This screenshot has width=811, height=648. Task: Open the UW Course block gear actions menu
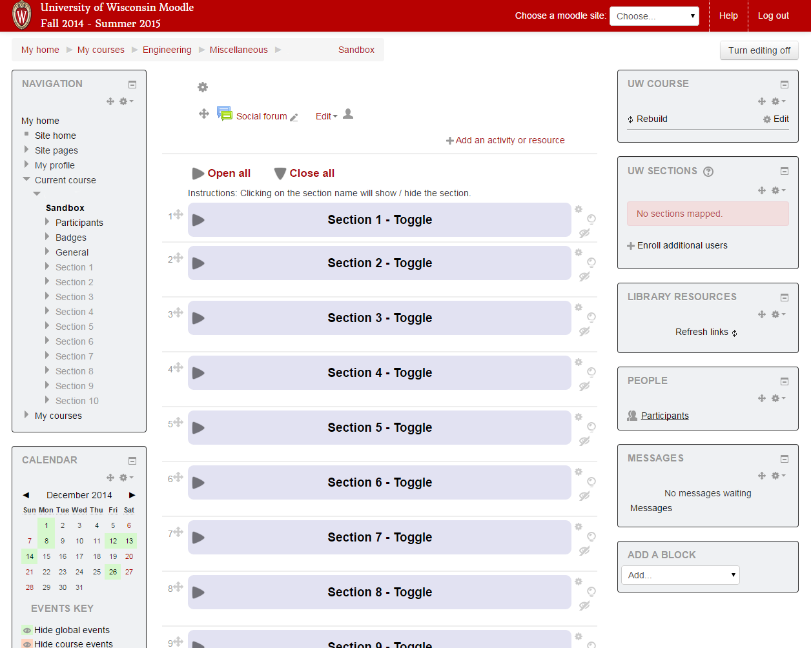click(x=778, y=101)
